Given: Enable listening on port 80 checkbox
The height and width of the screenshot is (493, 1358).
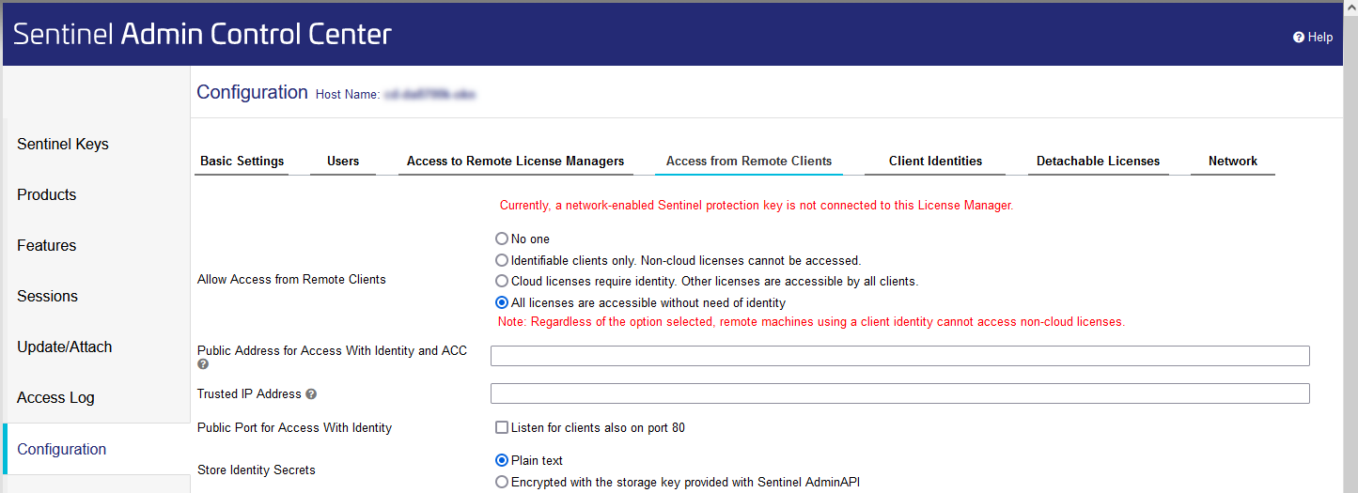Looking at the screenshot, I should tap(502, 427).
